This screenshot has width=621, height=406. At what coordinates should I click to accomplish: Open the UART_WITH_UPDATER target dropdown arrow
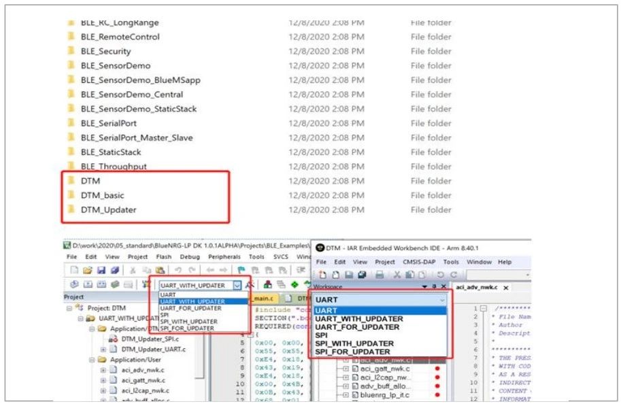tap(237, 285)
